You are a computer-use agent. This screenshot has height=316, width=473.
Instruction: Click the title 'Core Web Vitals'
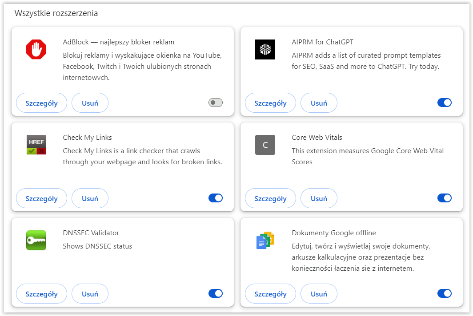pos(317,138)
